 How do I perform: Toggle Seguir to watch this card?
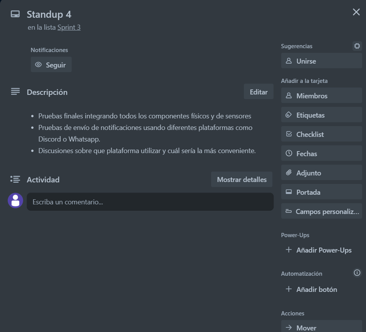tap(51, 65)
